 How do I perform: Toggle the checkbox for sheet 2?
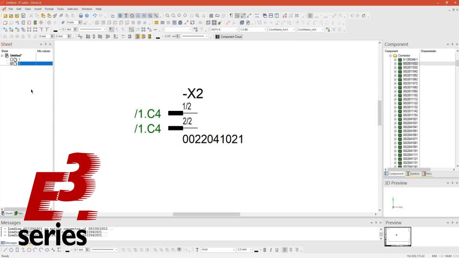11,64
